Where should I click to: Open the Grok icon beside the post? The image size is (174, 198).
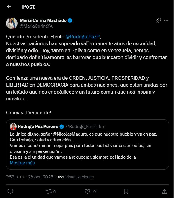tap(158, 21)
